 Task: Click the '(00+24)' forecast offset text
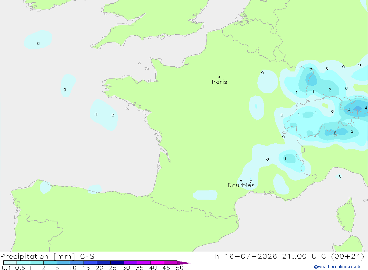click(x=348, y=256)
